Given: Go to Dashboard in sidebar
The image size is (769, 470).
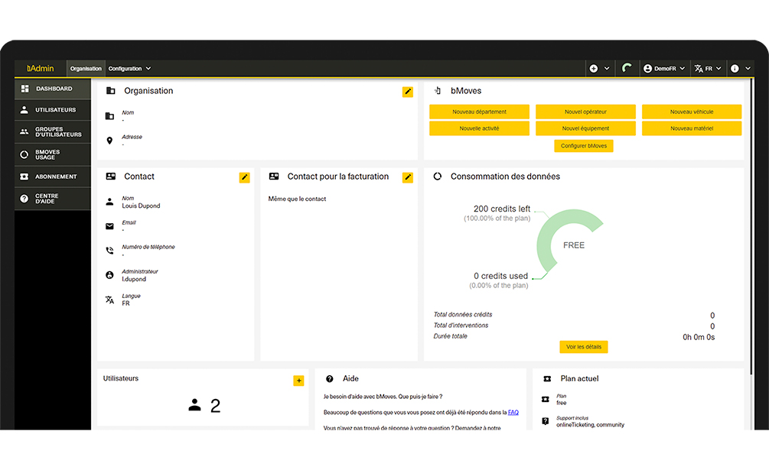Looking at the screenshot, I should click(x=53, y=89).
